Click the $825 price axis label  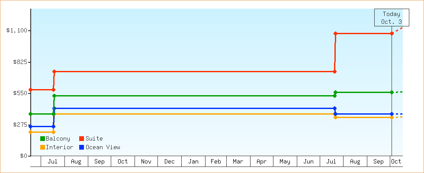(x=20, y=62)
